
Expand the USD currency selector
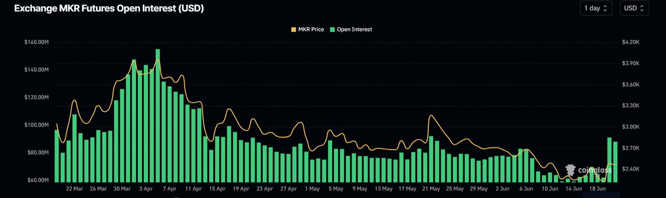[634, 8]
